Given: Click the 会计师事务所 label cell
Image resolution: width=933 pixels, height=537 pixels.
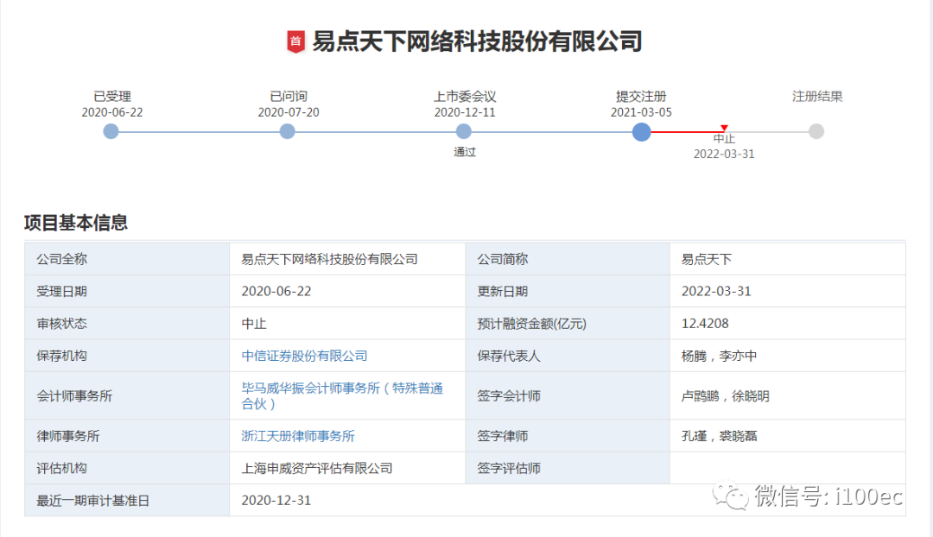Looking at the screenshot, I should 127,396.
